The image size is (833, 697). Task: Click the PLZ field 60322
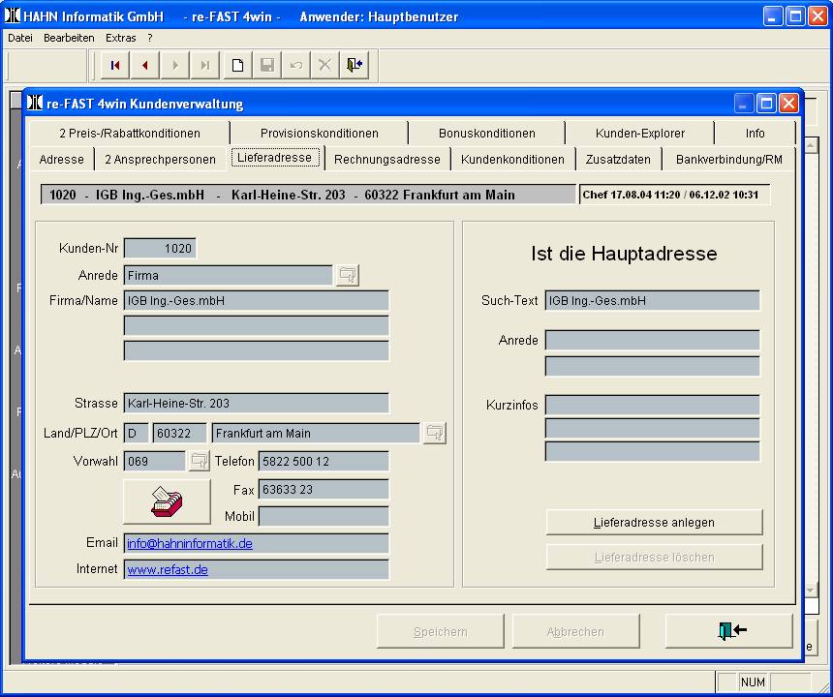pyautogui.click(x=179, y=433)
